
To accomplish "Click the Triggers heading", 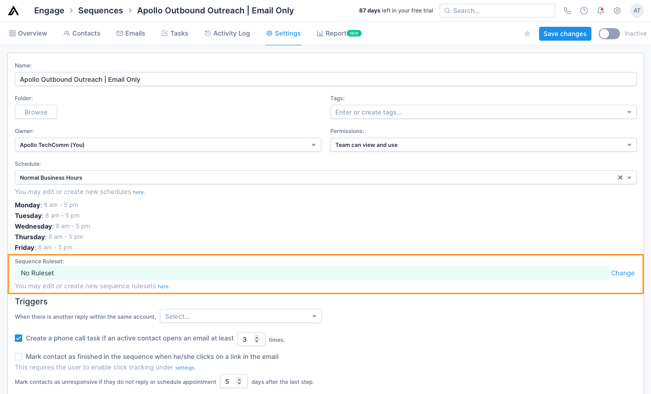I will click(x=31, y=302).
